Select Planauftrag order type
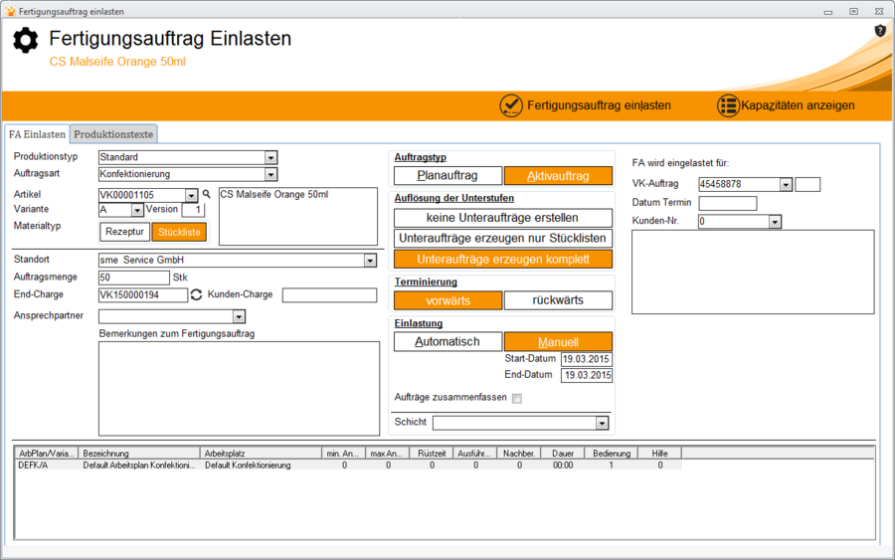 pyautogui.click(x=447, y=176)
